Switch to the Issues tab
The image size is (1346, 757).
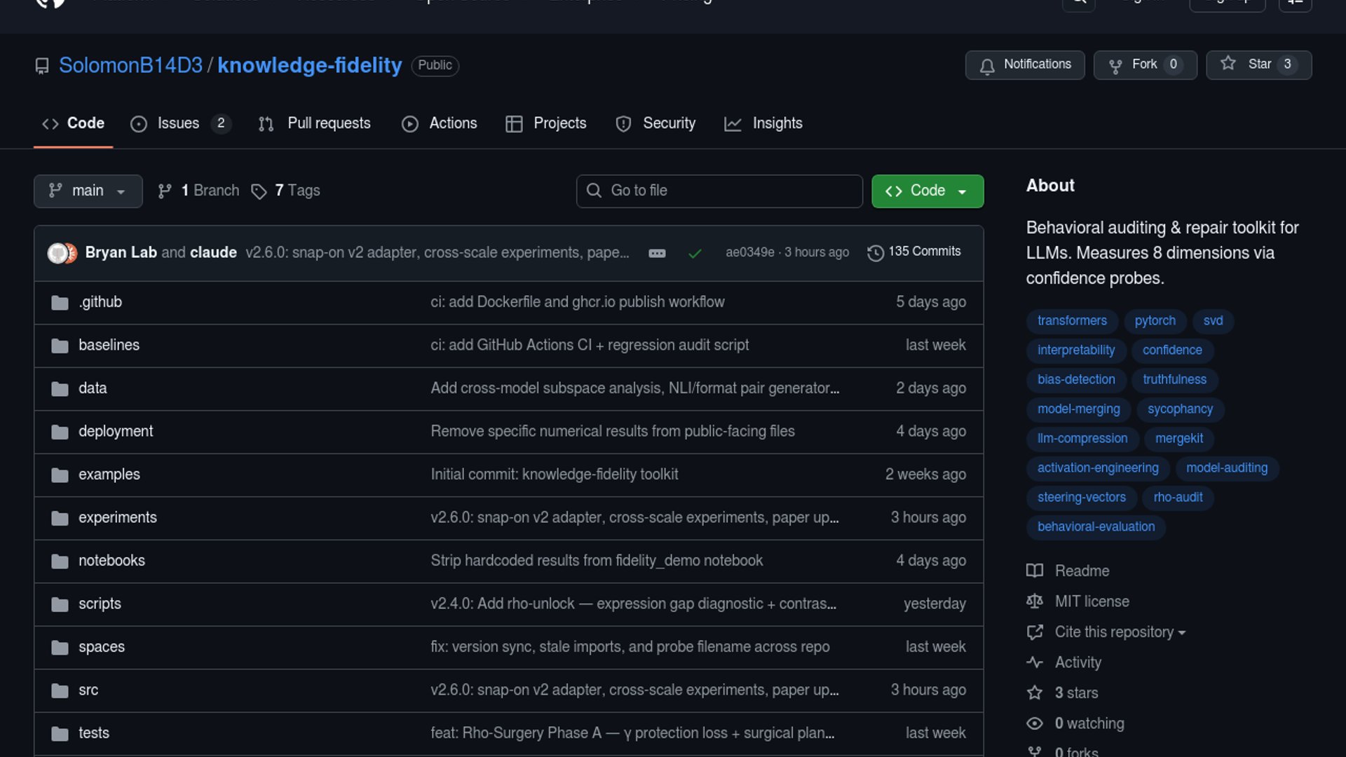point(178,124)
